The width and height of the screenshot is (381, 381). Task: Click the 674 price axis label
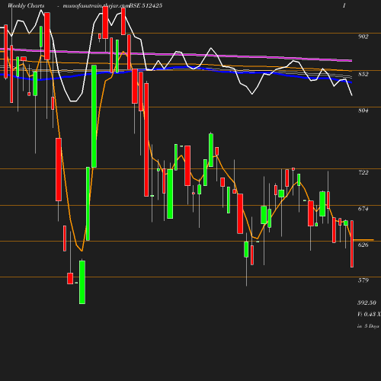(x=363, y=209)
